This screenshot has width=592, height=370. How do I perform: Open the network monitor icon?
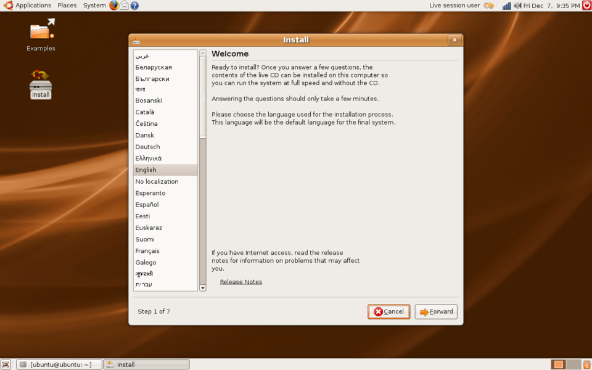pyautogui.click(x=506, y=6)
